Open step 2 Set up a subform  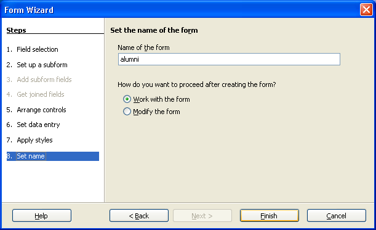(x=37, y=65)
